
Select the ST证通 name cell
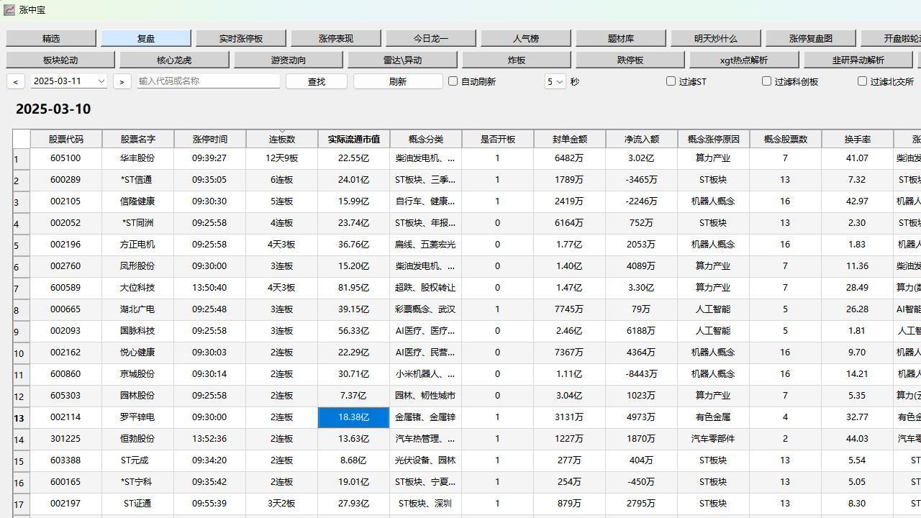pos(138,504)
